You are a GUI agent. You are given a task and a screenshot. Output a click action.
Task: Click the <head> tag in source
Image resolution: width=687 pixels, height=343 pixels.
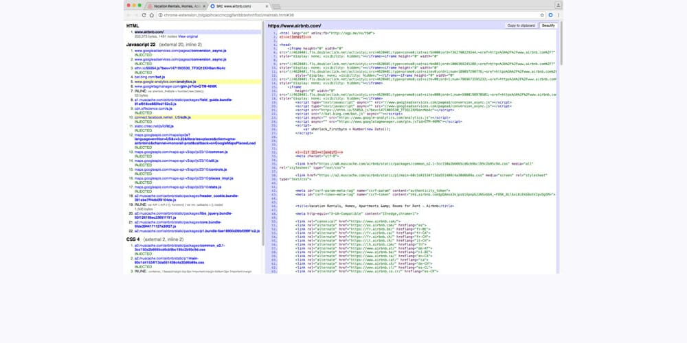(285, 45)
